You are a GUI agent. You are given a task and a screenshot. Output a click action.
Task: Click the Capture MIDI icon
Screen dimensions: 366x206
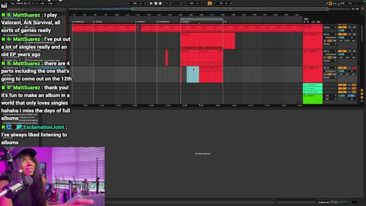(x=178, y=3)
